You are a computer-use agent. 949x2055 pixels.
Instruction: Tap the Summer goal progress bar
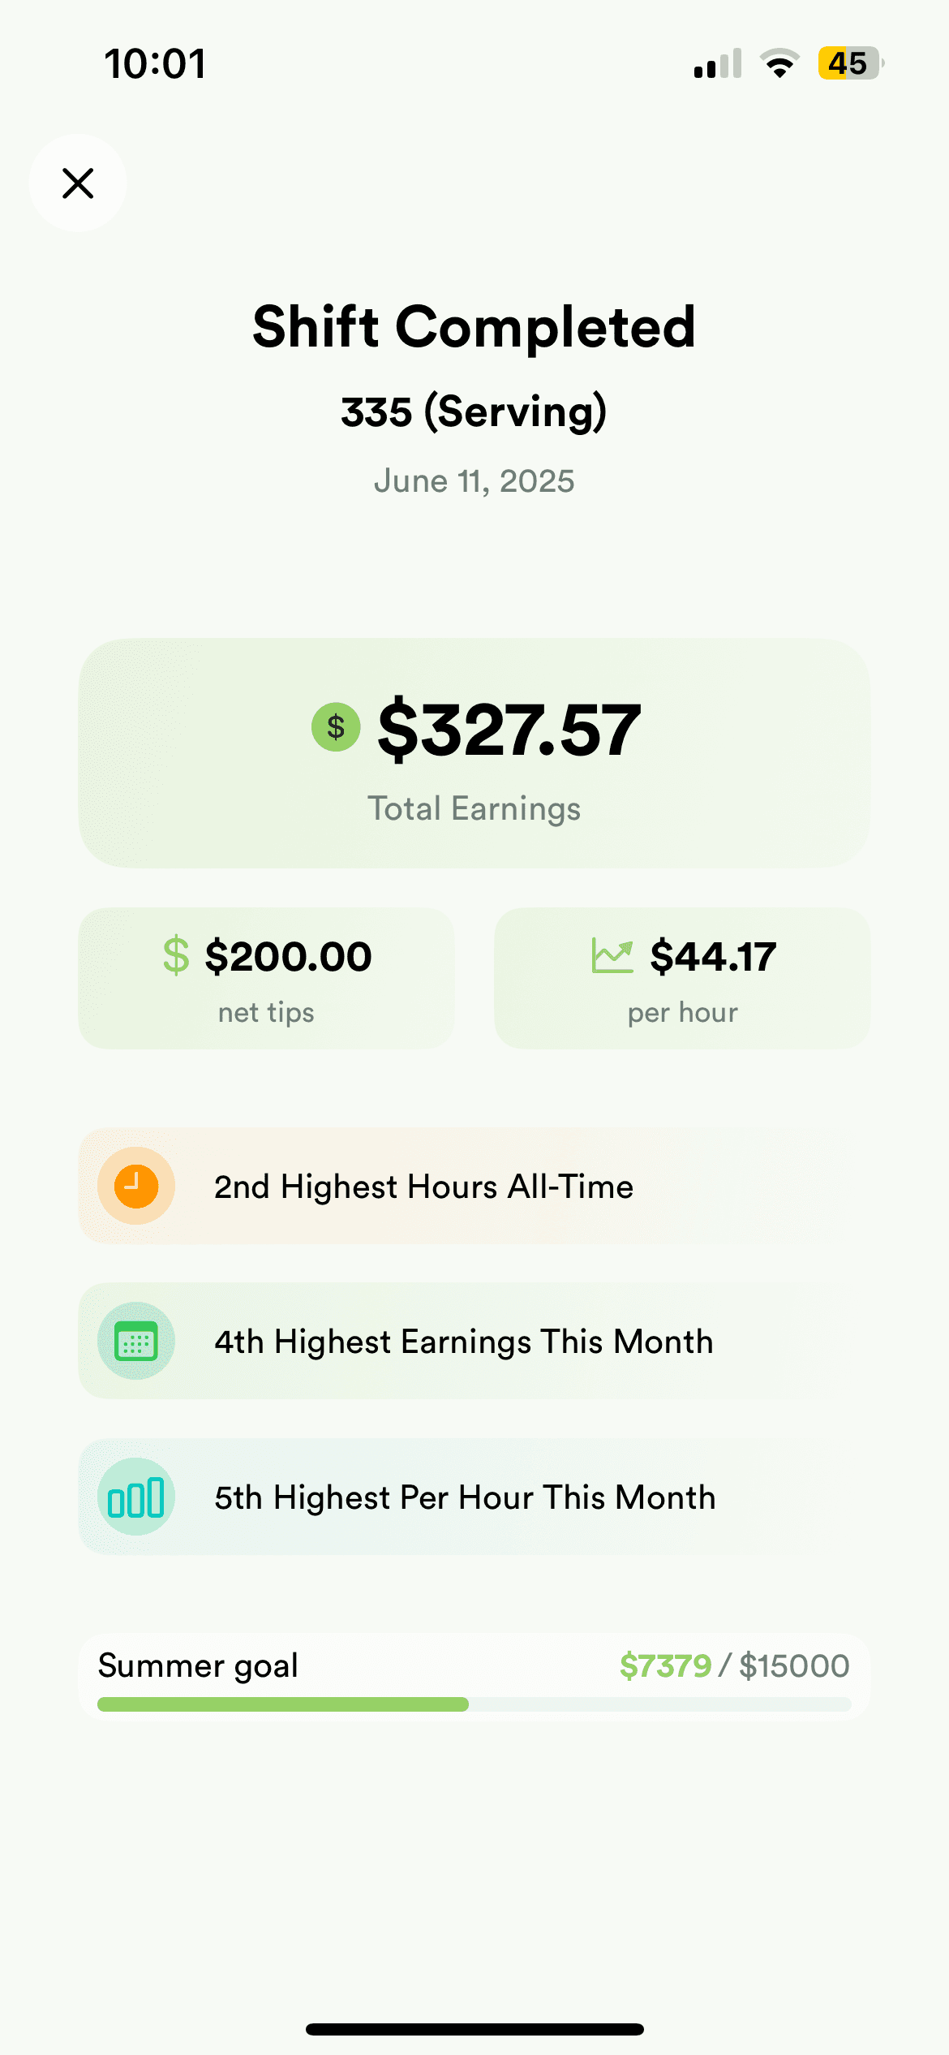[474, 1704]
